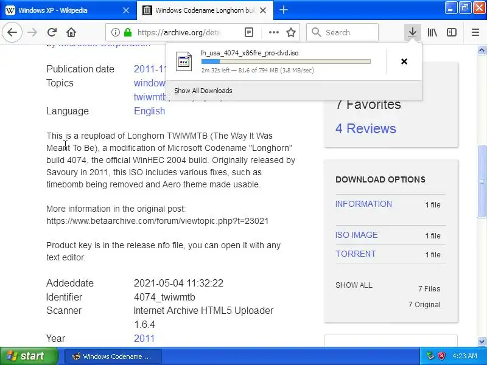The image size is (487, 365).
Task: Open the 4 Reviews link
Action: pyautogui.click(x=366, y=128)
